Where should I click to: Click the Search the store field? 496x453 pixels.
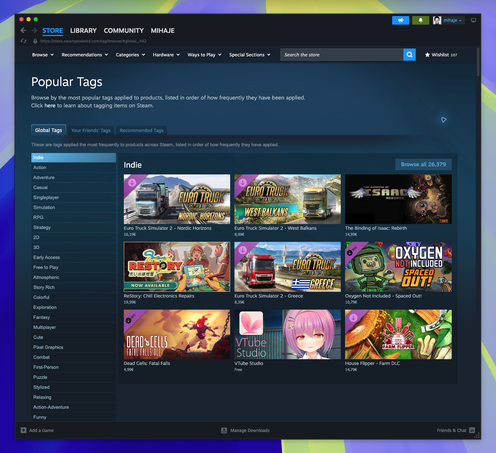(342, 55)
